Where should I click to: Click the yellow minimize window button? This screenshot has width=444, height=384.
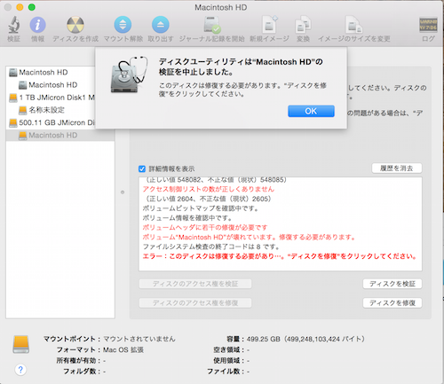pyautogui.click(x=20, y=7)
